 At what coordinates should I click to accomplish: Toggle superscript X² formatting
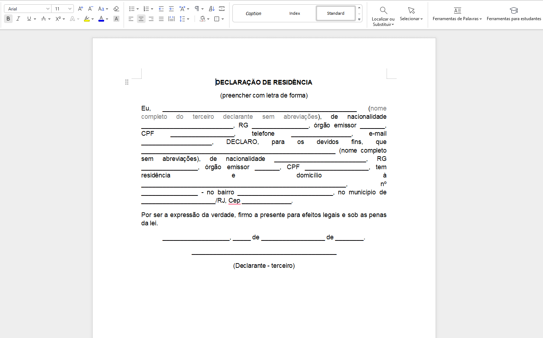click(x=58, y=19)
